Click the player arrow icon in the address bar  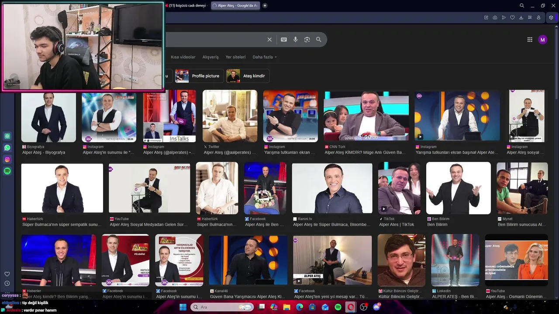(504, 17)
